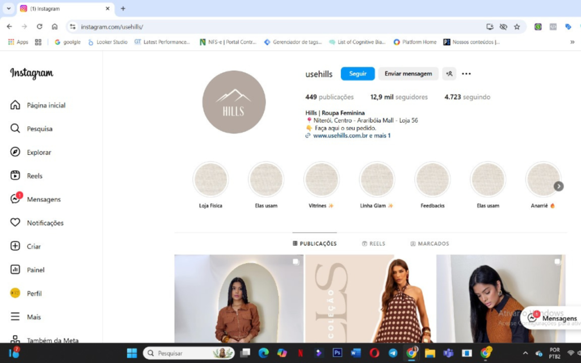Click the similar accounts person-plus icon
Image resolution: width=581 pixels, height=363 pixels.
pyautogui.click(x=449, y=74)
